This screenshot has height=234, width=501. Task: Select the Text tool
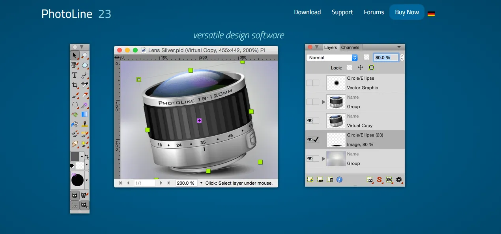[x=75, y=75]
